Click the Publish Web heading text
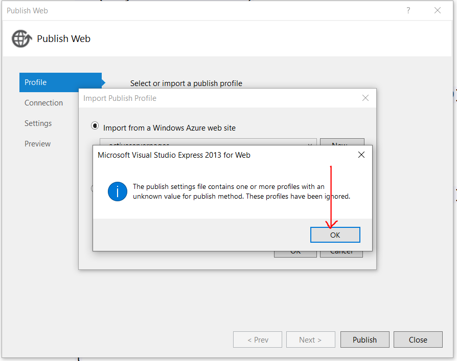This screenshot has height=361, width=457. click(x=63, y=38)
